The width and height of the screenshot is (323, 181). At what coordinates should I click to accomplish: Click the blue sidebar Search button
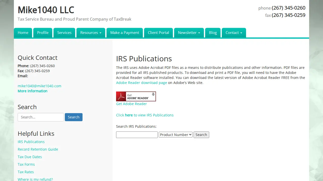coord(74,117)
